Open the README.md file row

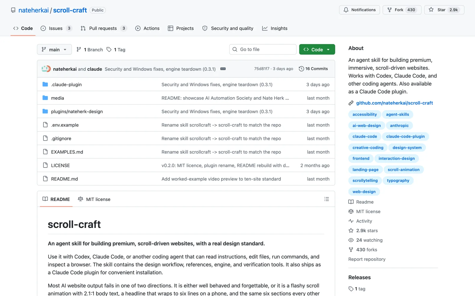click(x=186, y=179)
